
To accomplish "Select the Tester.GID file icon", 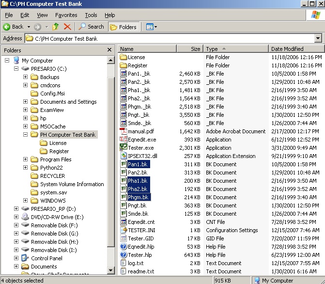I will 124,238.
